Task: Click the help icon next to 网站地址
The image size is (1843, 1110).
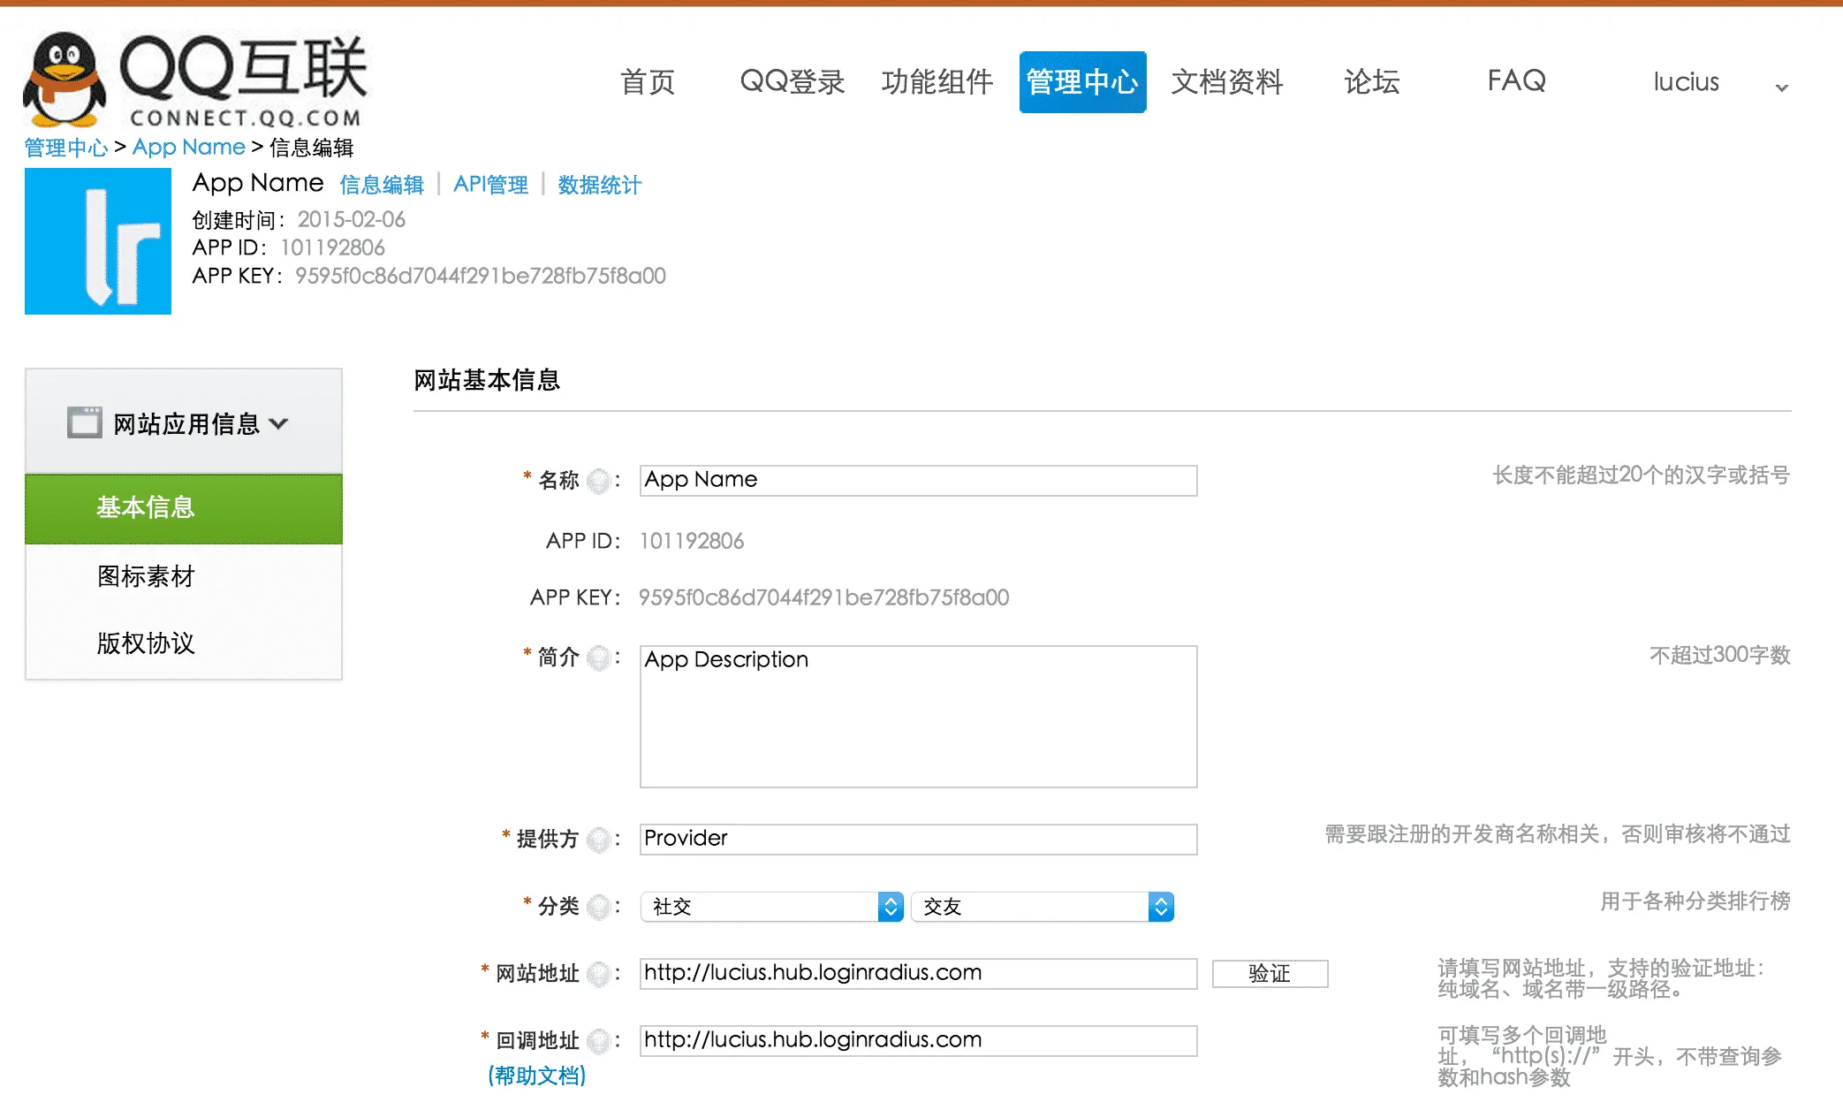Action: pyautogui.click(x=599, y=974)
